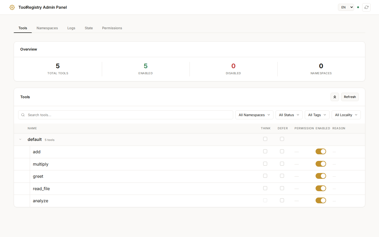Viewport: 379px width, 237px height.
Task: Check Think box for default namespace
Action: click(265, 139)
